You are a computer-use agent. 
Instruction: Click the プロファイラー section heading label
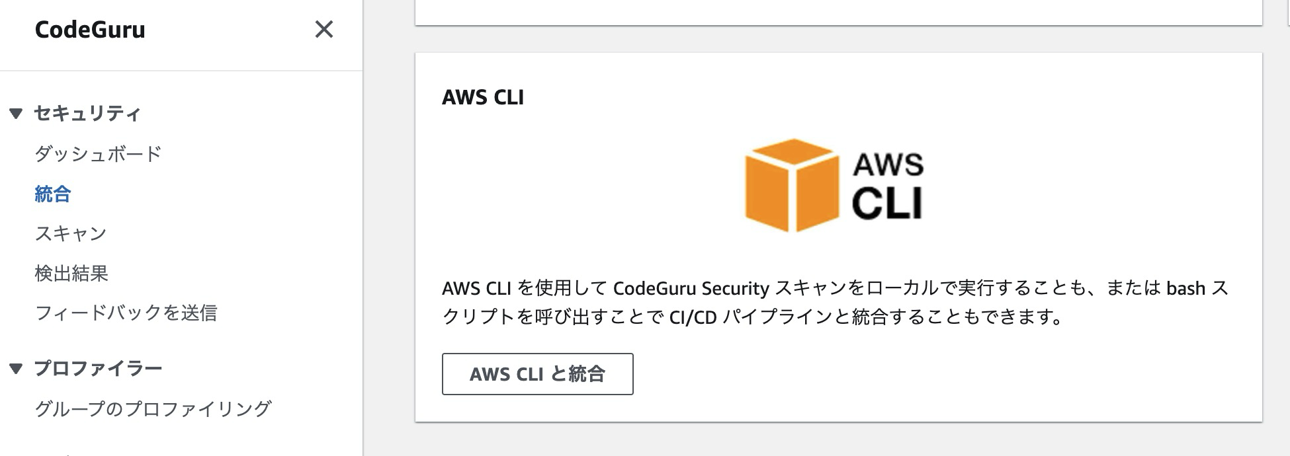tap(98, 368)
